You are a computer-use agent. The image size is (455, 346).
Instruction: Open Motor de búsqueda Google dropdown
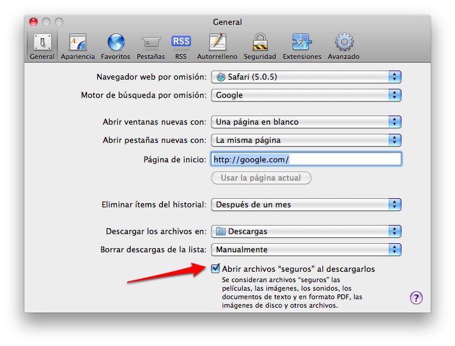pos(306,95)
